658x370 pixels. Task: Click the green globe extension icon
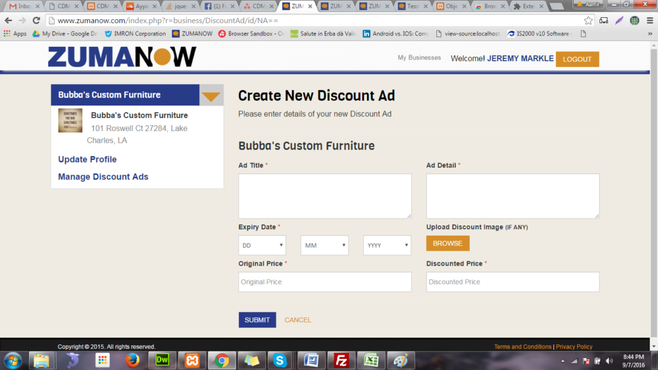tap(634, 21)
